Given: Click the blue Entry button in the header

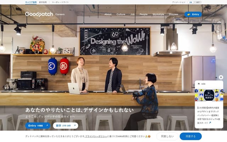Looking at the screenshot, I should coord(193,14).
